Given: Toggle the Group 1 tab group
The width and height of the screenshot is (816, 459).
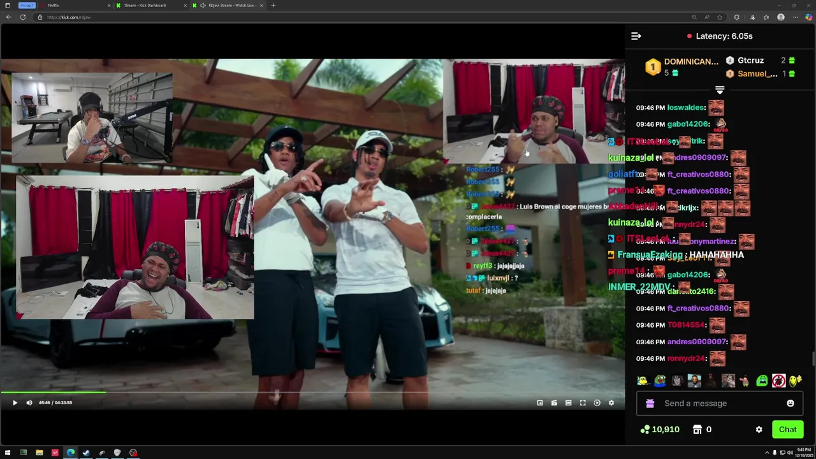Looking at the screenshot, I should [x=27, y=5].
